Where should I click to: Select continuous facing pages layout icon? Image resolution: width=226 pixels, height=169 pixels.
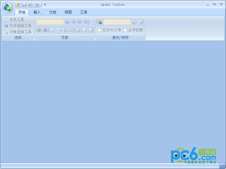(x=71, y=30)
